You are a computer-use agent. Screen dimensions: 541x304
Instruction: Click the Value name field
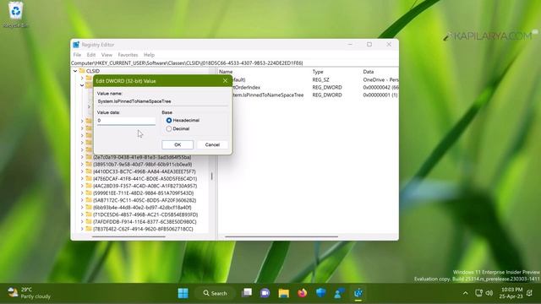162,101
